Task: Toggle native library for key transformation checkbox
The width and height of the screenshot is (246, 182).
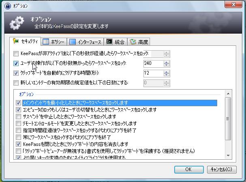Action: [x=18, y=157]
